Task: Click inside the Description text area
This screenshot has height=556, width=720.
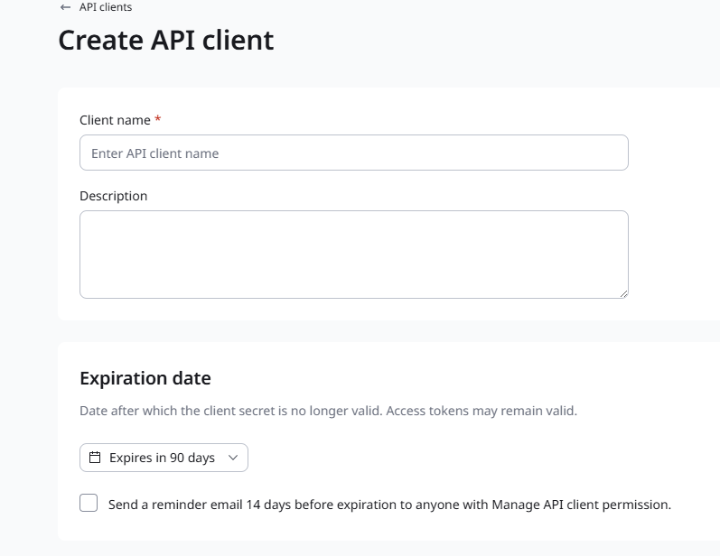Action: [353, 254]
